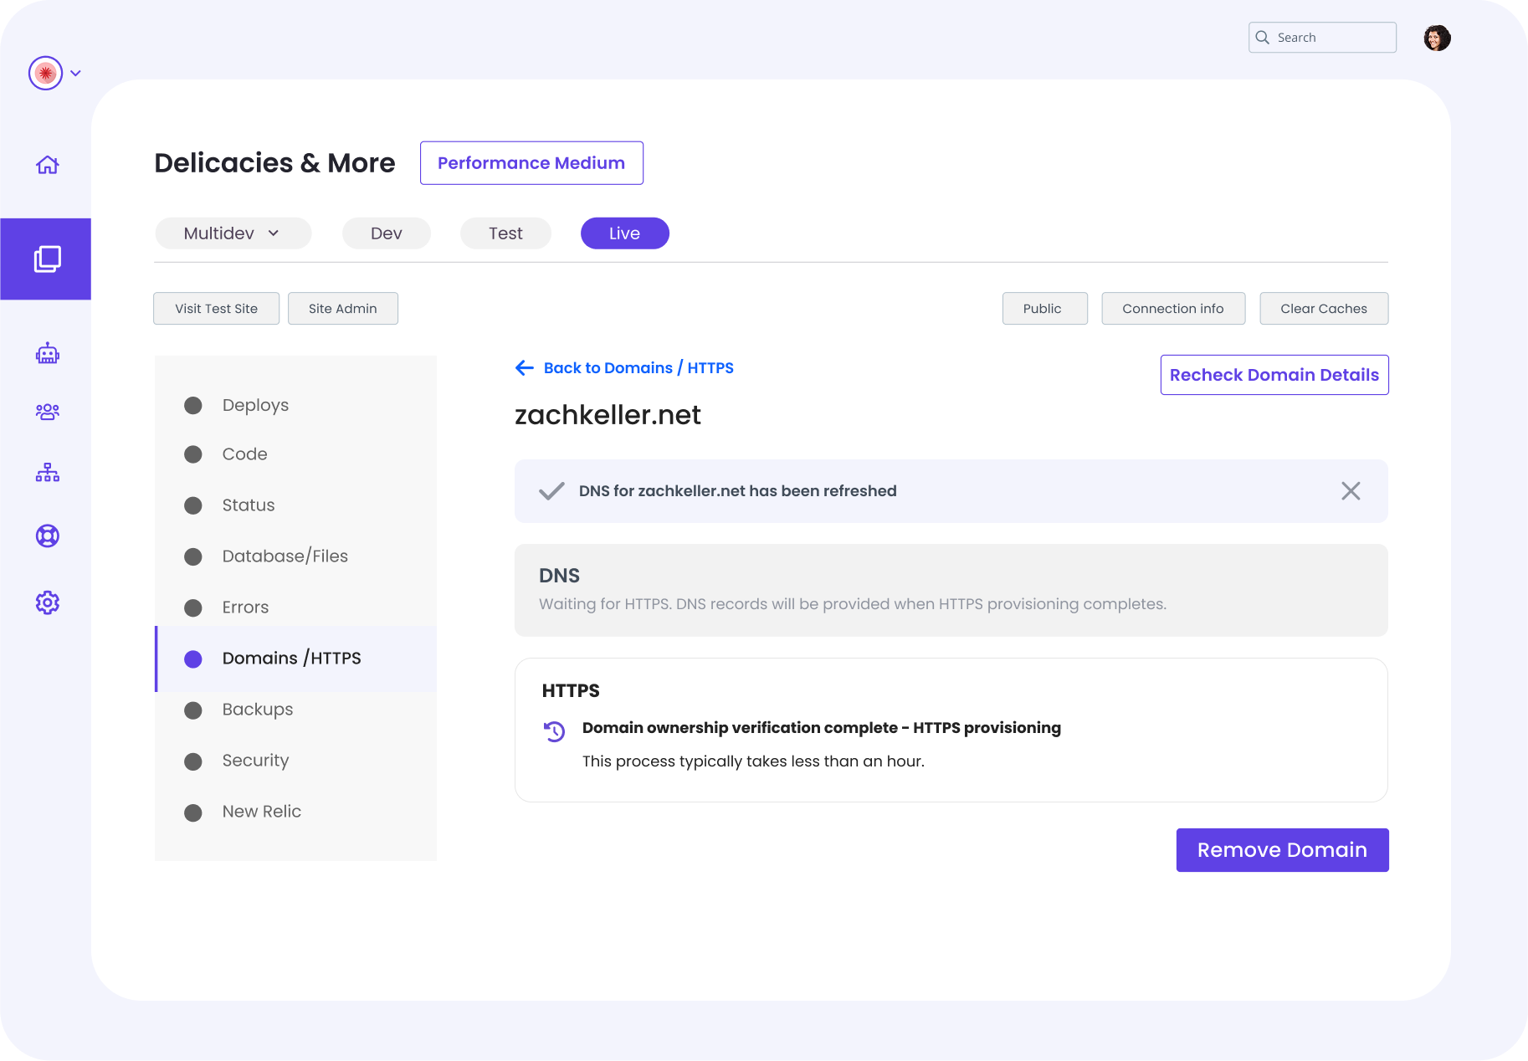Expand the workspace chevron beside the logo

point(74,73)
